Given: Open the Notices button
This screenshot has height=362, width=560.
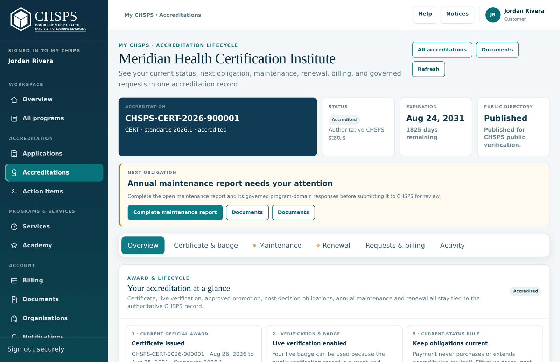Looking at the screenshot, I should (x=457, y=15).
